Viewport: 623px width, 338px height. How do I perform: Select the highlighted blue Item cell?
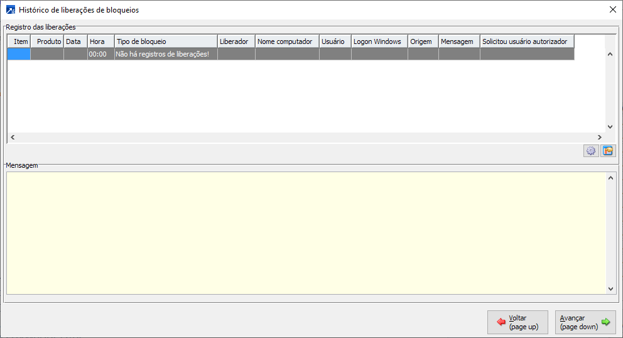tap(19, 54)
